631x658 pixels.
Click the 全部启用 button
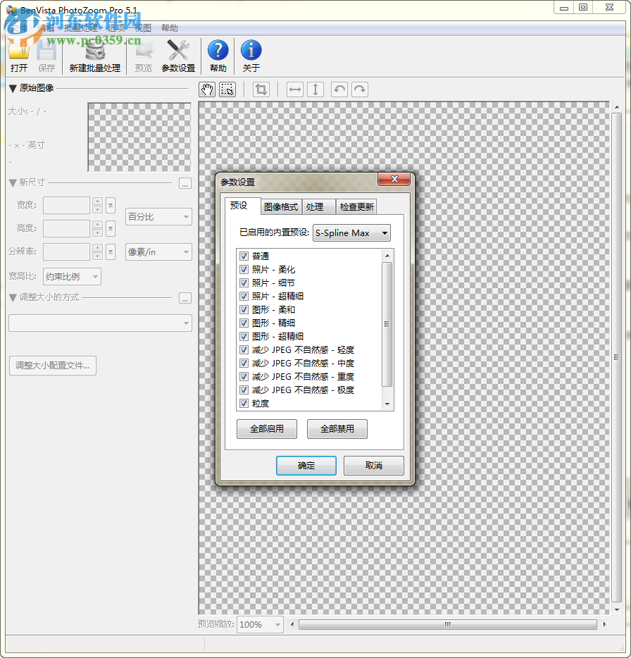coord(266,428)
